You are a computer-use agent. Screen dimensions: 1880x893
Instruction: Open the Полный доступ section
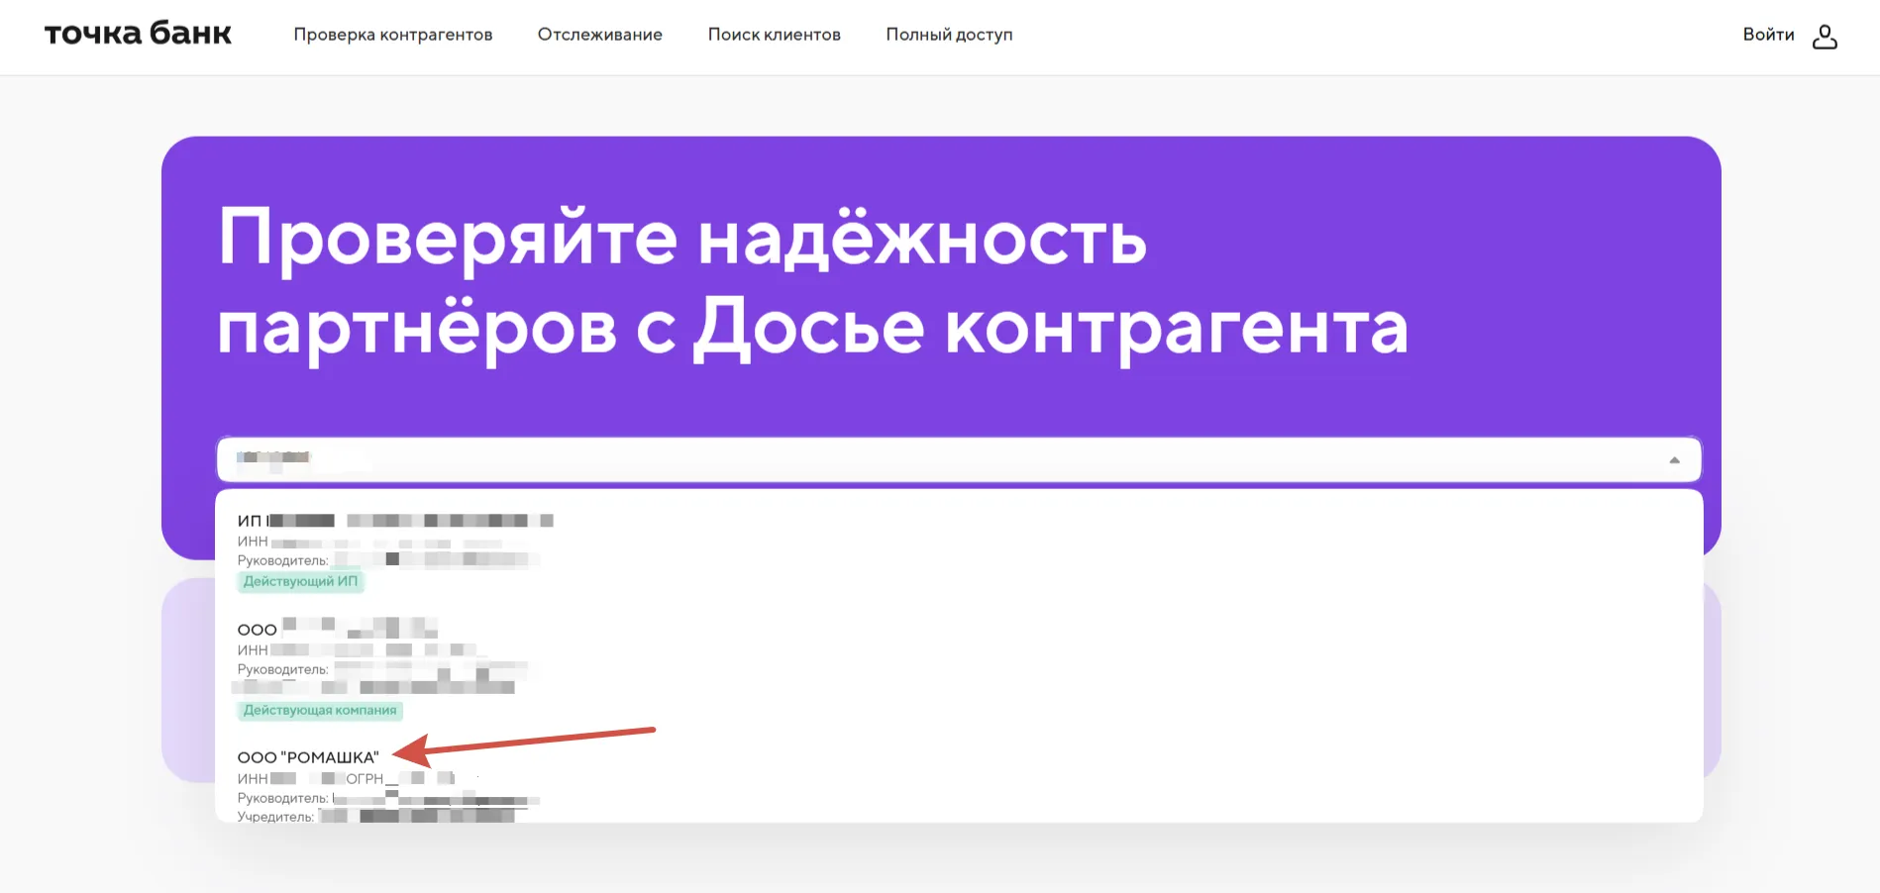pyautogui.click(x=949, y=35)
